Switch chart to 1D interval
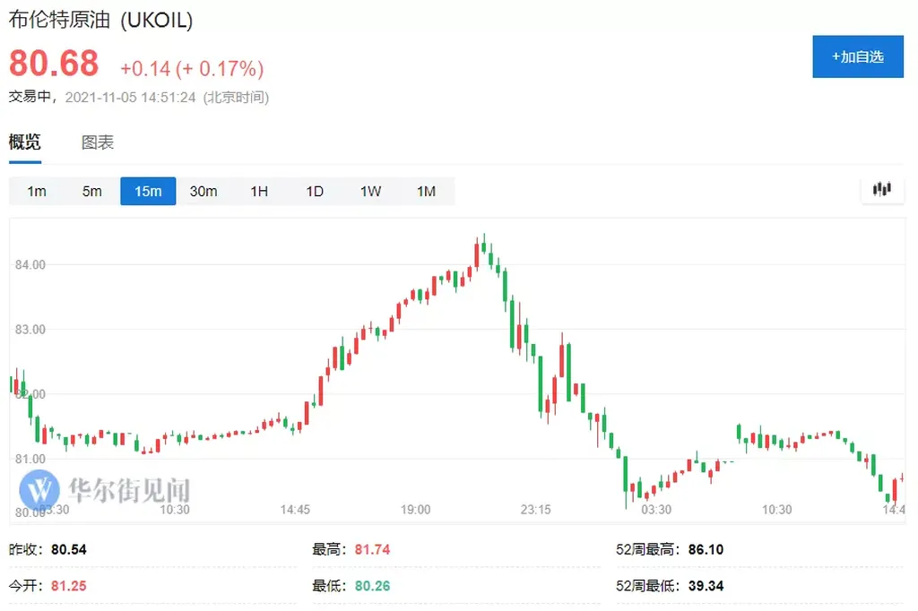The width and height of the screenshot is (918, 611). click(315, 192)
